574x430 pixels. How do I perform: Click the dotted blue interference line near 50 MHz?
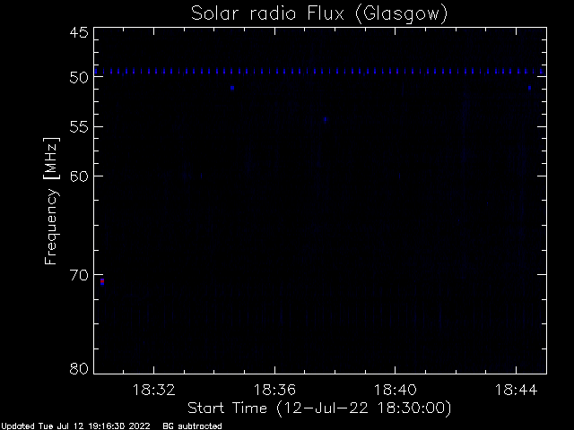click(x=320, y=72)
